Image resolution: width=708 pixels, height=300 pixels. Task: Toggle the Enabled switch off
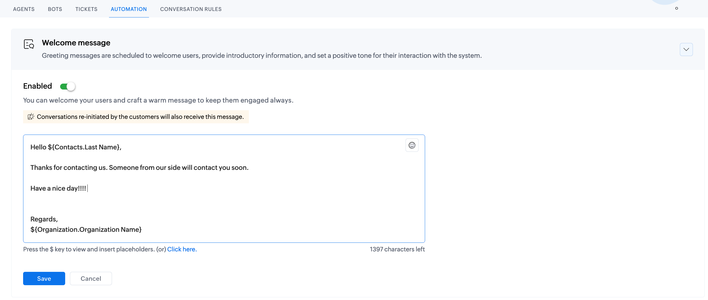tap(68, 87)
